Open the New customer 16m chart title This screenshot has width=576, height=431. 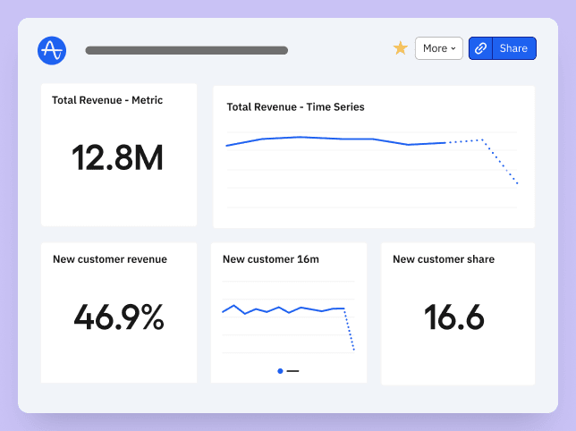[x=271, y=259]
